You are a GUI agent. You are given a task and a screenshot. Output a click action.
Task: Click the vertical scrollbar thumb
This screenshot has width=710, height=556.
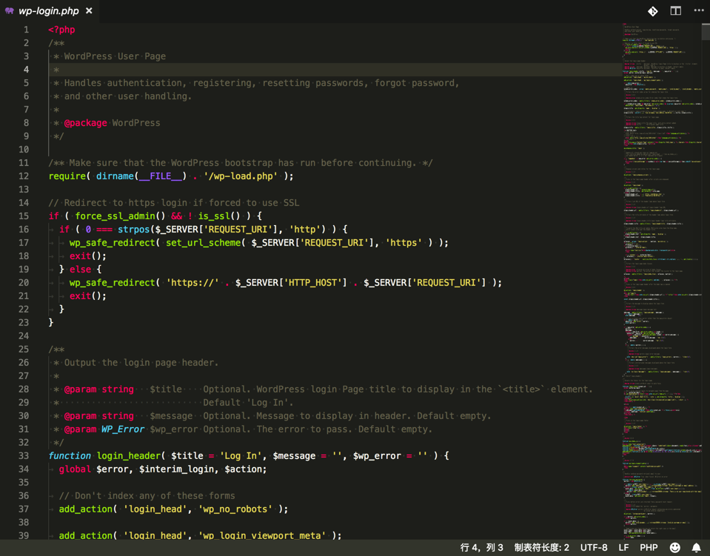pos(706,32)
